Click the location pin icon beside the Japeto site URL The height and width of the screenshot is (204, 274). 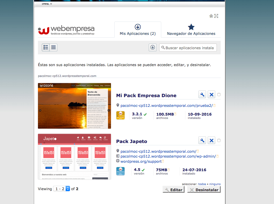(118, 151)
